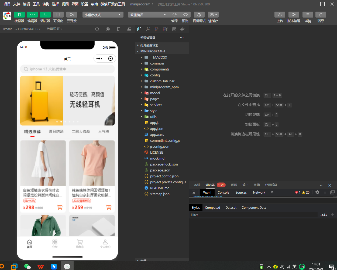This screenshot has width=337, height=270.
Task: Open project details (详情)
Action: [x=308, y=15]
